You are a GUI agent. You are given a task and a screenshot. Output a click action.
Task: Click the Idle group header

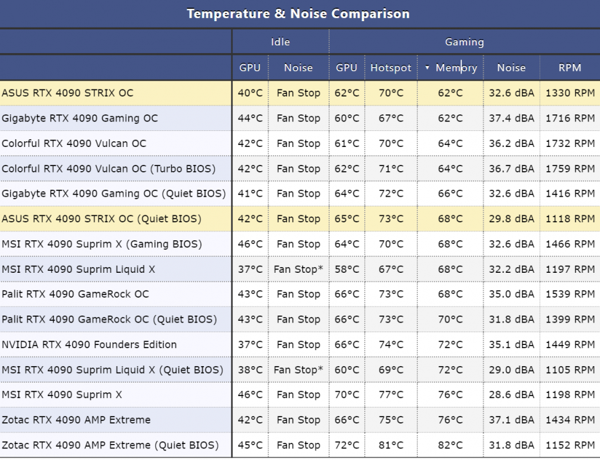coord(281,42)
